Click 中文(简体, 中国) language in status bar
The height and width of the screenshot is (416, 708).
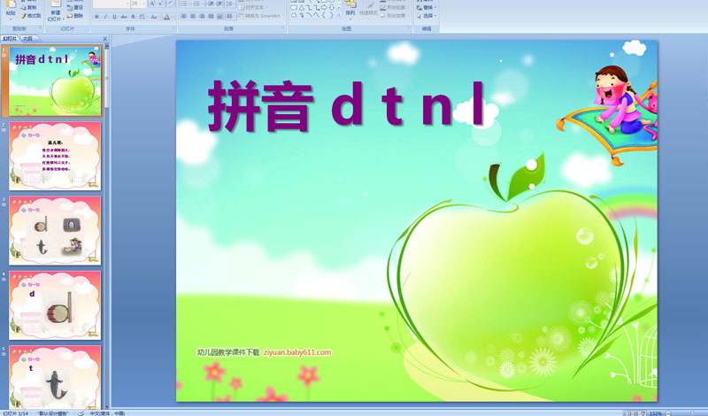click(107, 413)
